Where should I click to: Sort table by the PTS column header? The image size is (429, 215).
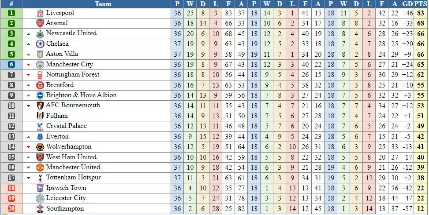click(420, 4)
